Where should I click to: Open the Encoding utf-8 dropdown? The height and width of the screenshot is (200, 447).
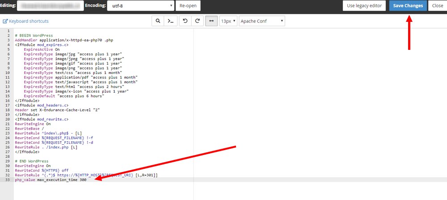(140, 6)
